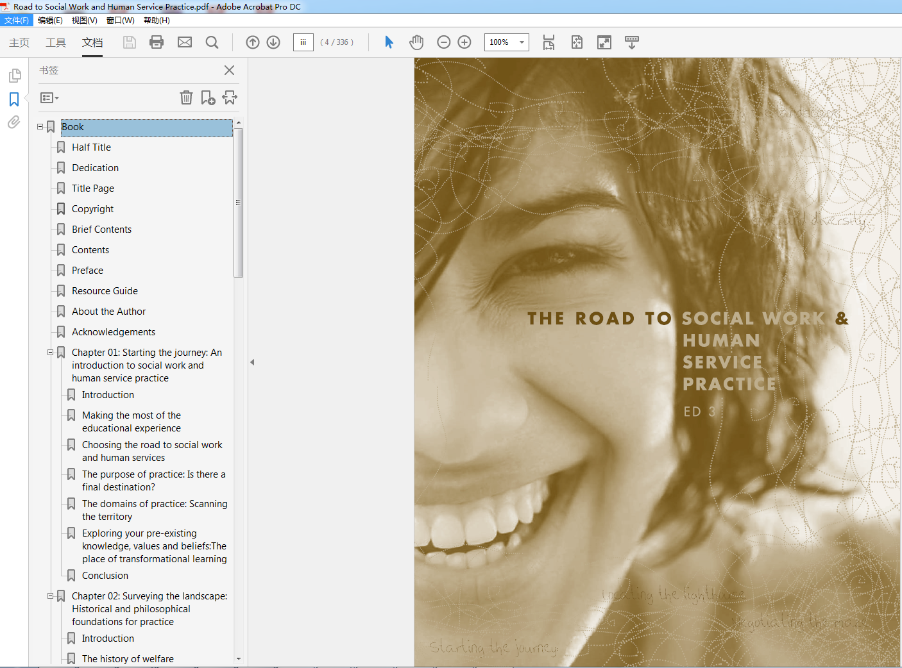Open the Attachments paperclip panel
Viewport: 902px width, 668px height.
pyautogui.click(x=14, y=122)
